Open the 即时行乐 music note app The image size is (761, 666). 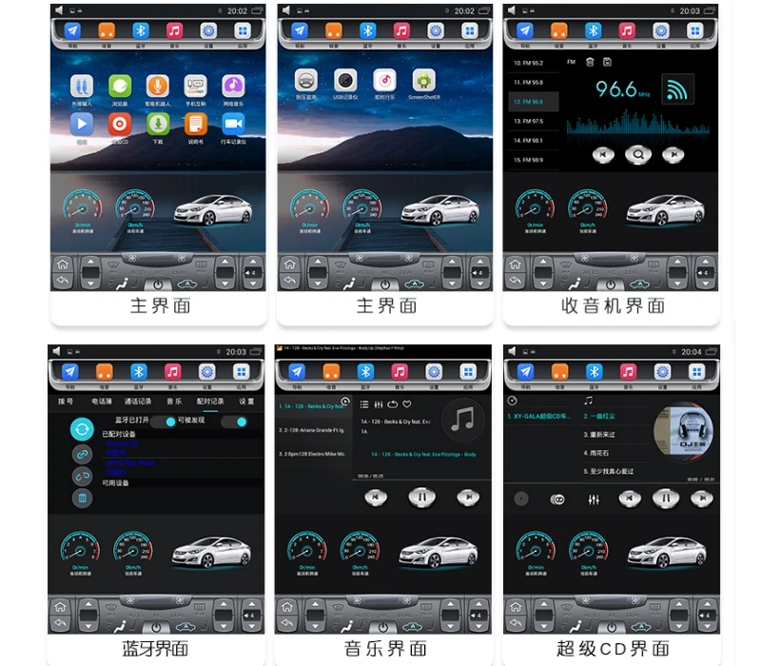(x=385, y=80)
